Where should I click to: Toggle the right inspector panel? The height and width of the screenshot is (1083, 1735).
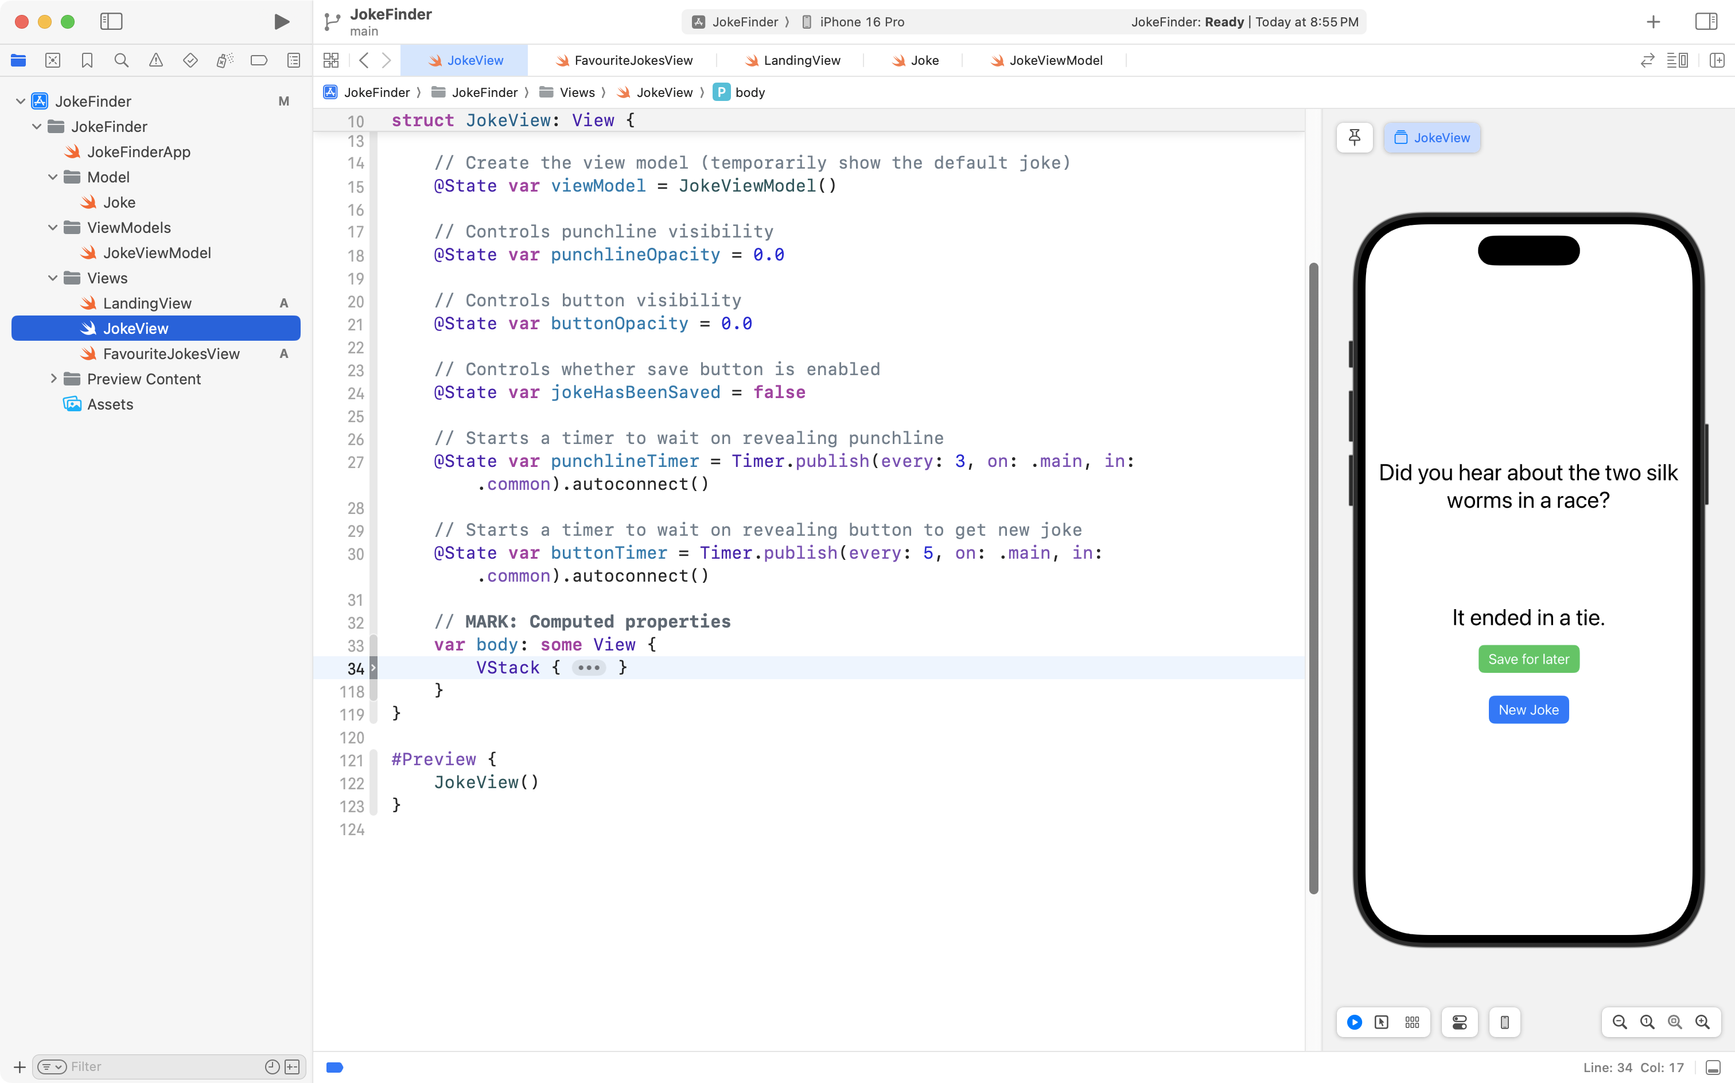click(x=1706, y=21)
